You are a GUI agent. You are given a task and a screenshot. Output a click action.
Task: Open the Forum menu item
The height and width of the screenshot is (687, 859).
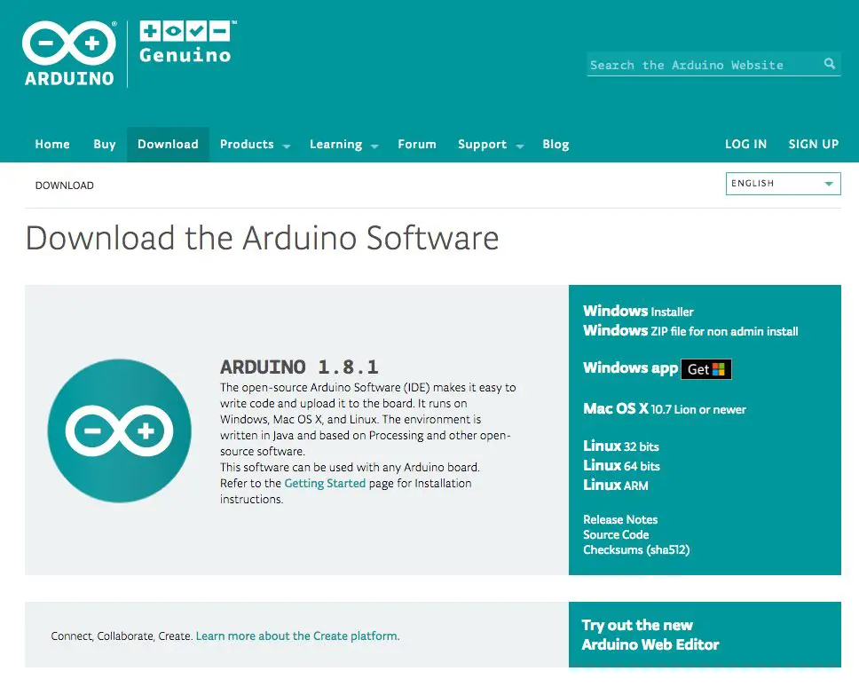pos(417,144)
